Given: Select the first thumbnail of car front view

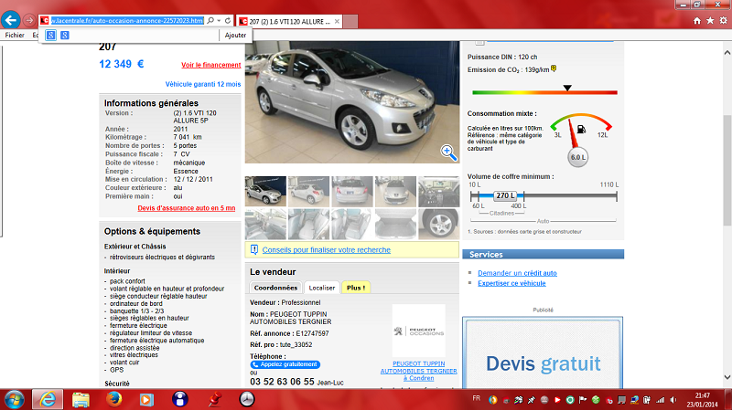Looking at the screenshot, I should coord(265,191).
